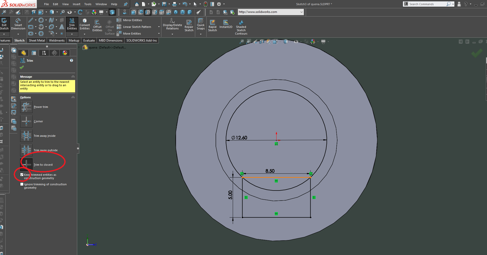This screenshot has height=255, width=487.
Task: Start Rapid Sketch
Action: [x=213, y=26]
